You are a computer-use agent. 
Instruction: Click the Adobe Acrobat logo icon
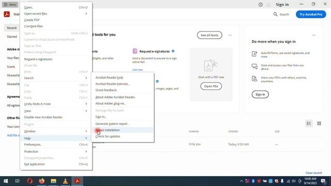(x=7, y=14)
